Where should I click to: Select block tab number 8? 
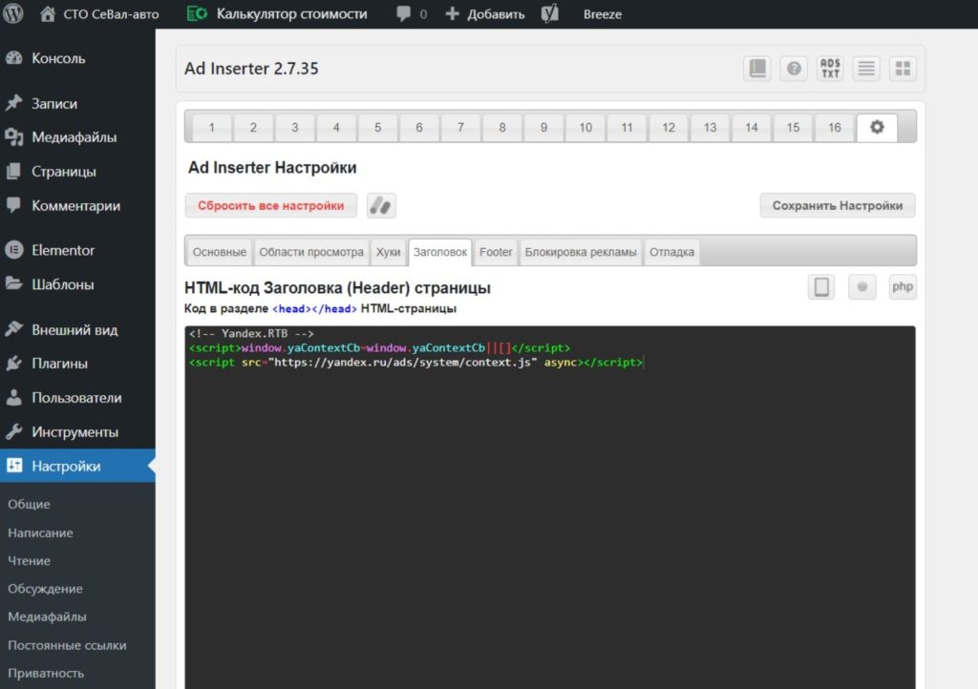[502, 128]
